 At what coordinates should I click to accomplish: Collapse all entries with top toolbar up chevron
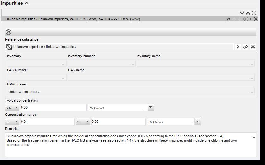tap(248, 13)
